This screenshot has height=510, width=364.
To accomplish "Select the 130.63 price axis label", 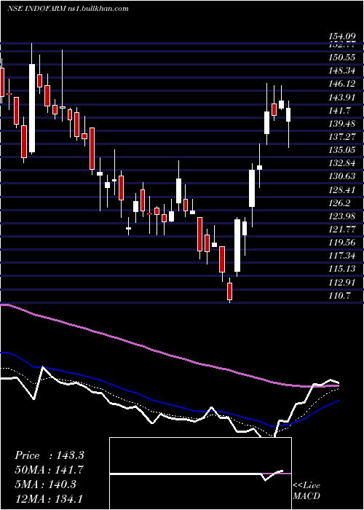I will tap(342, 176).
